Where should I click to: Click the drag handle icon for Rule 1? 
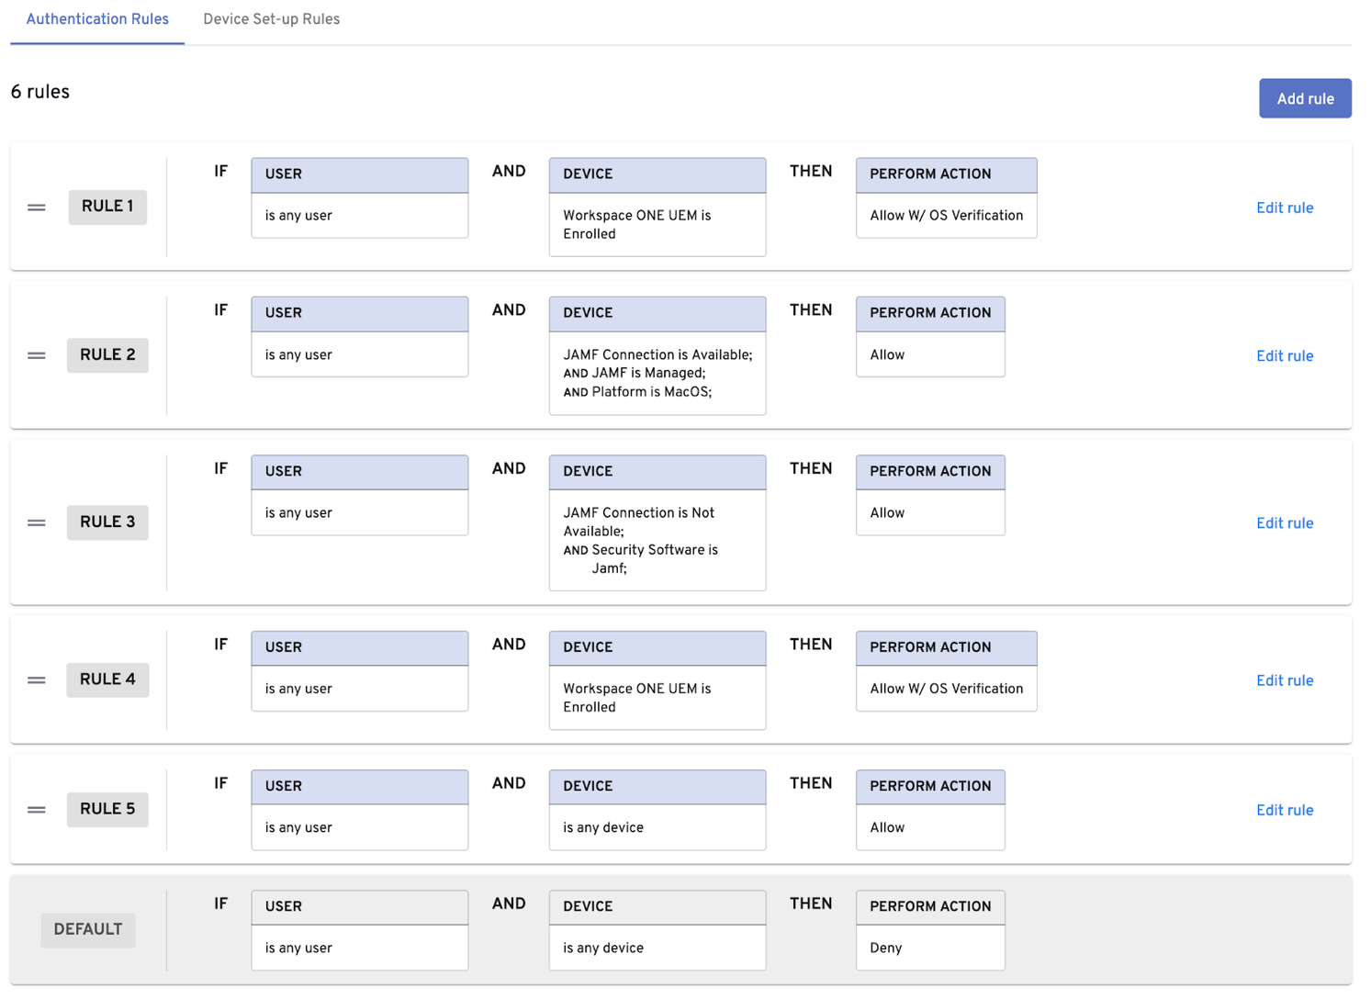[x=37, y=208]
